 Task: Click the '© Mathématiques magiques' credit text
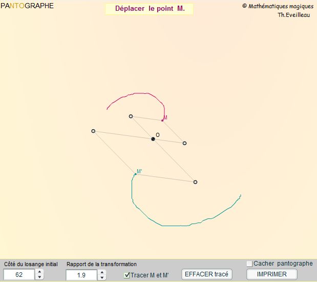point(278,6)
